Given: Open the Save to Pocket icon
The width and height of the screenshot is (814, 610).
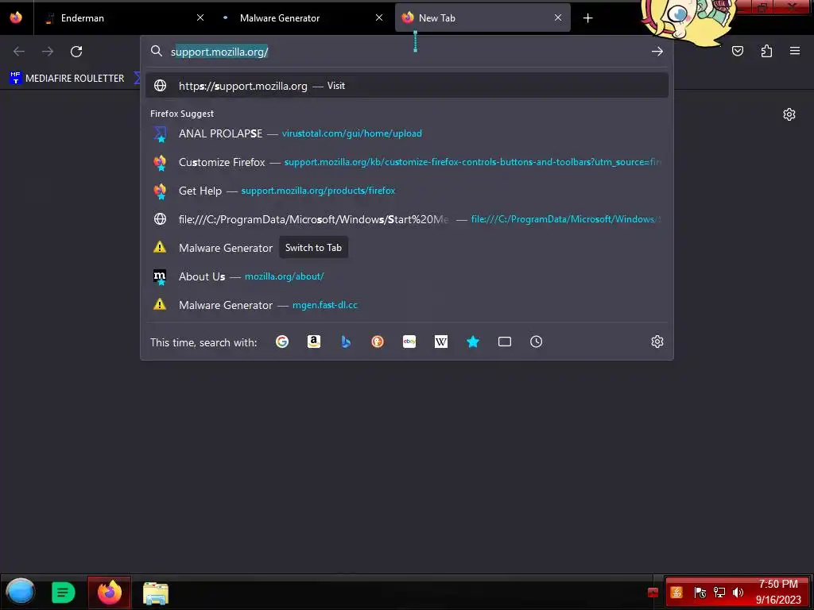Looking at the screenshot, I should pyautogui.click(x=738, y=51).
